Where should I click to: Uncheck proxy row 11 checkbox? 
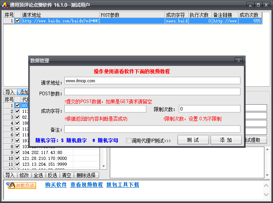coord(17,164)
